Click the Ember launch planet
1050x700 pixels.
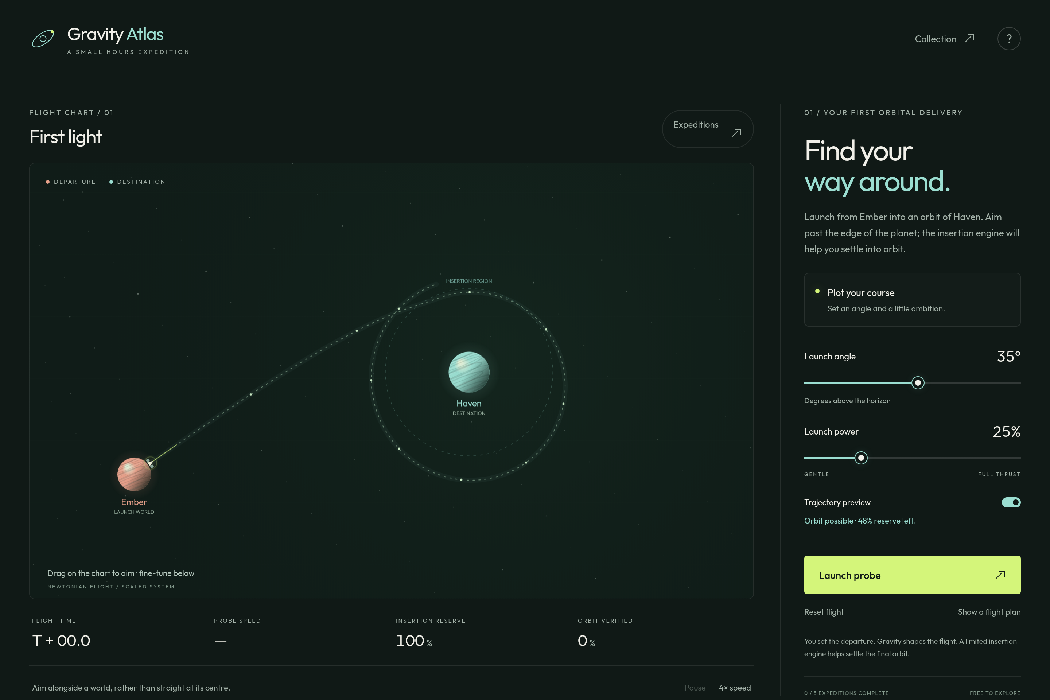[x=134, y=474]
